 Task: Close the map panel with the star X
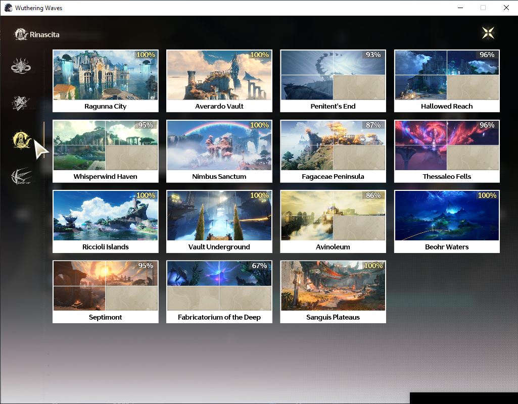coord(488,33)
